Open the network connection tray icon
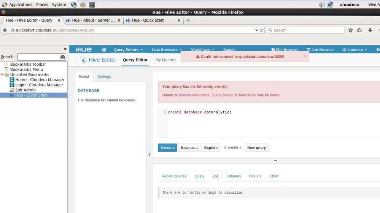 click(330, 5)
